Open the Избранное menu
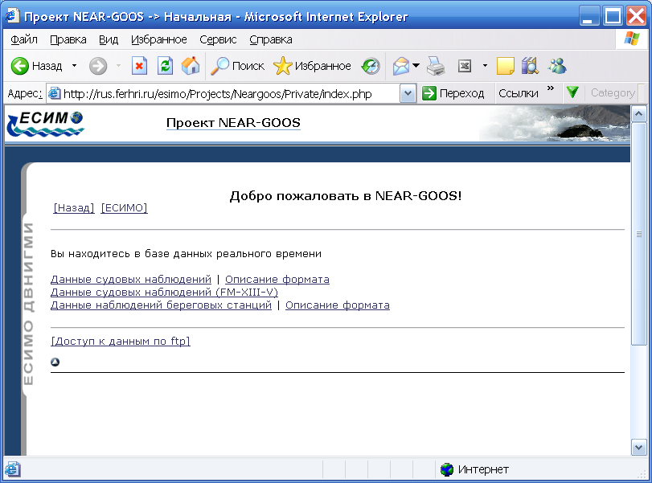652x483 pixels. coord(159,39)
